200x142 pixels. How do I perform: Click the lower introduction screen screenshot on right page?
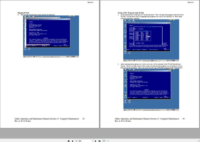click(151, 90)
